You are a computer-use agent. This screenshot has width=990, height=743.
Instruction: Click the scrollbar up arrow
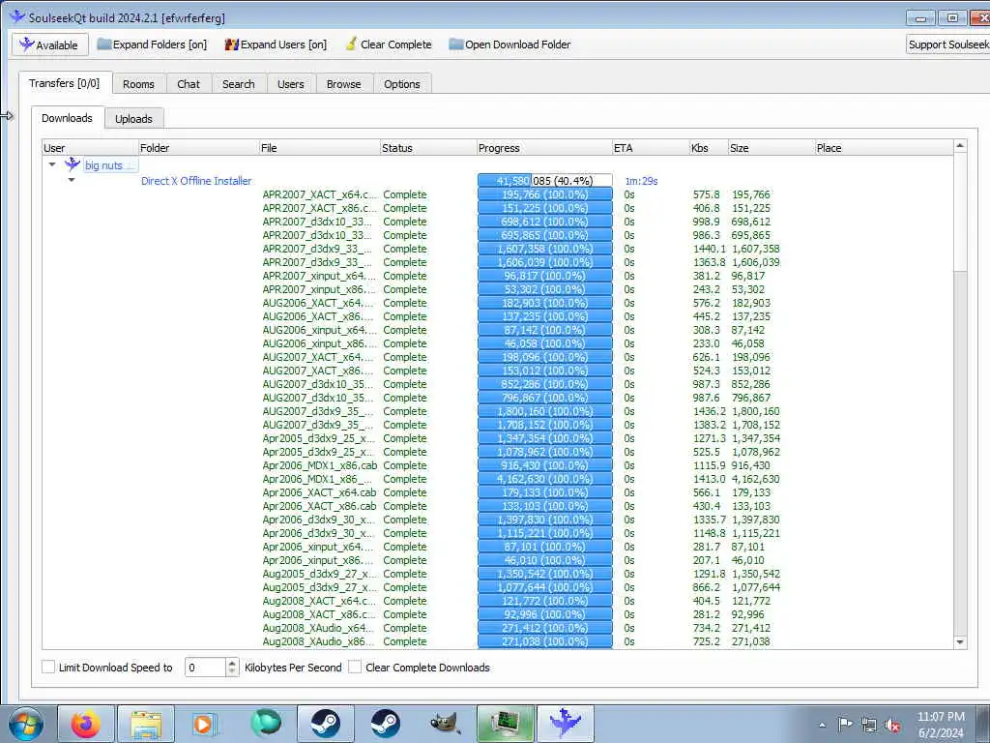tap(960, 146)
